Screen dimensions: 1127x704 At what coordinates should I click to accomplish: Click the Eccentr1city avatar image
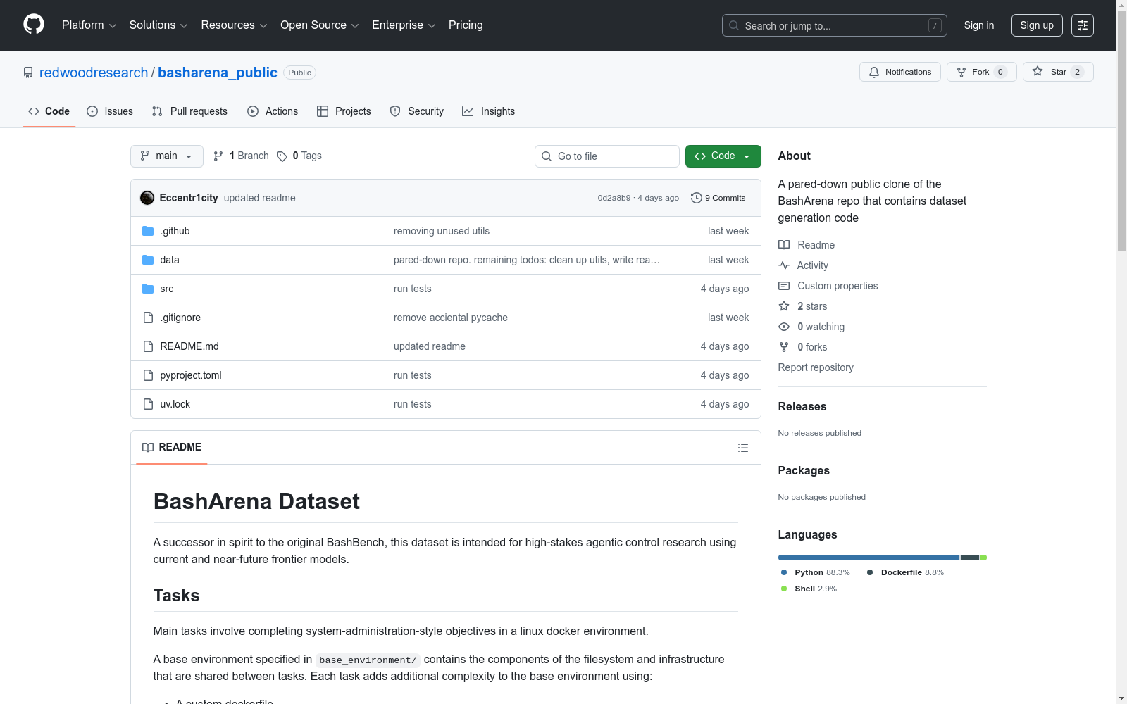tap(147, 198)
